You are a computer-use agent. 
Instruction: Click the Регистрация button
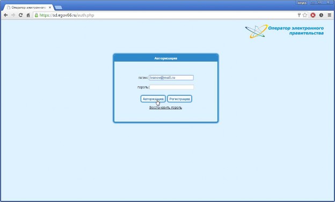(x=179, y=99)
